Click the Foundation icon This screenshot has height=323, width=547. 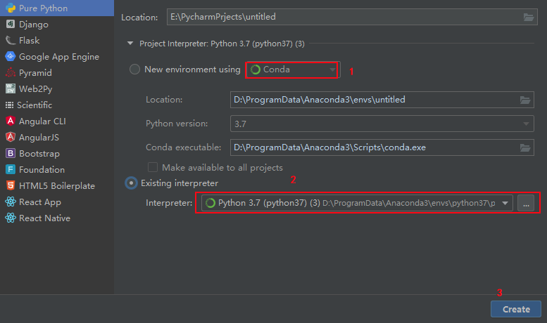11,169
